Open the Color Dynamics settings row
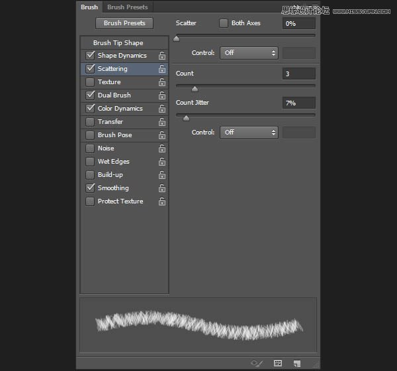Viewport: 397px width, 371px height. 124,109
